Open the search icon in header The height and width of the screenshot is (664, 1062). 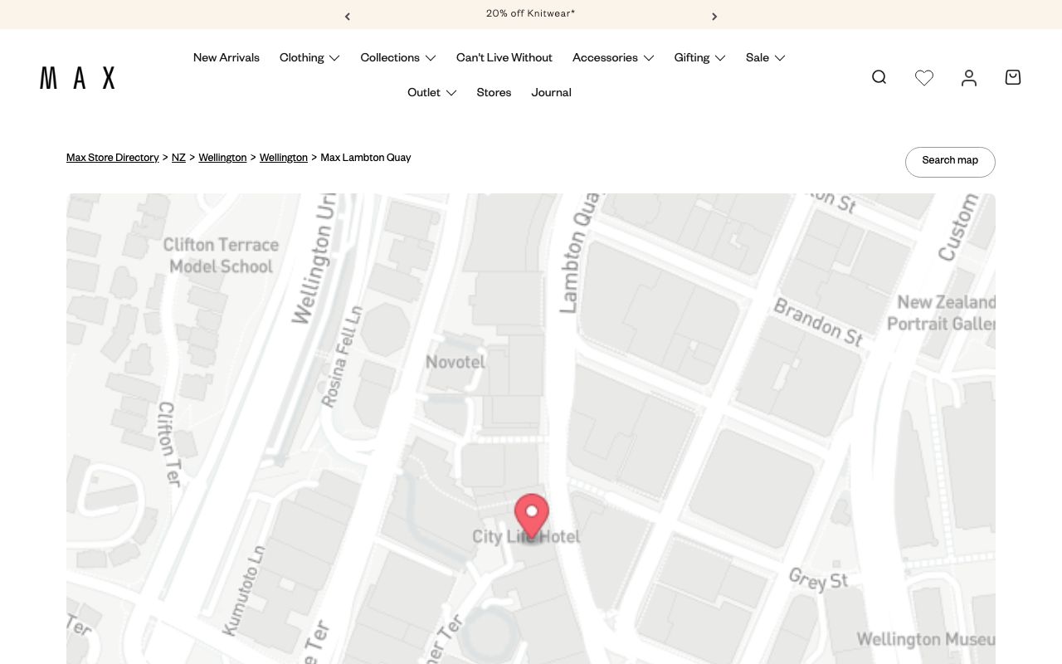[879, 77]
